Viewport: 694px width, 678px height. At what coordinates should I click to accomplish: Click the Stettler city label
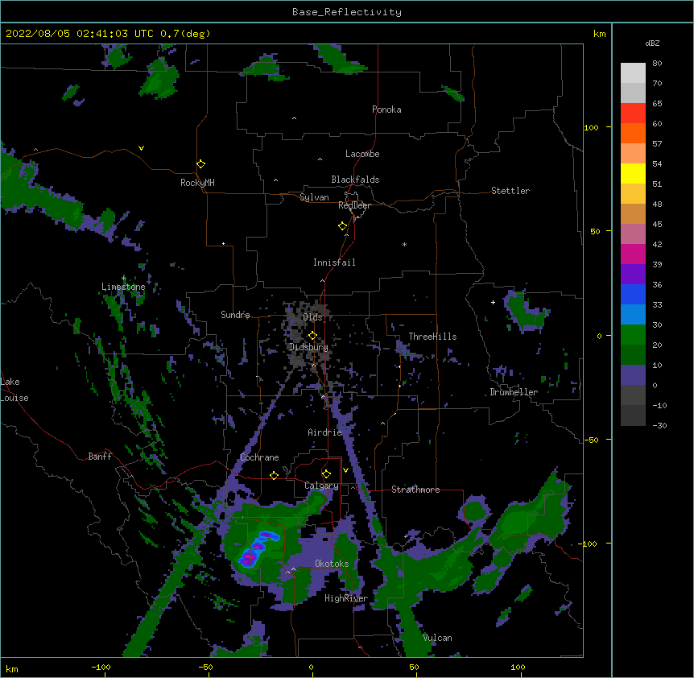click(510, 191)
